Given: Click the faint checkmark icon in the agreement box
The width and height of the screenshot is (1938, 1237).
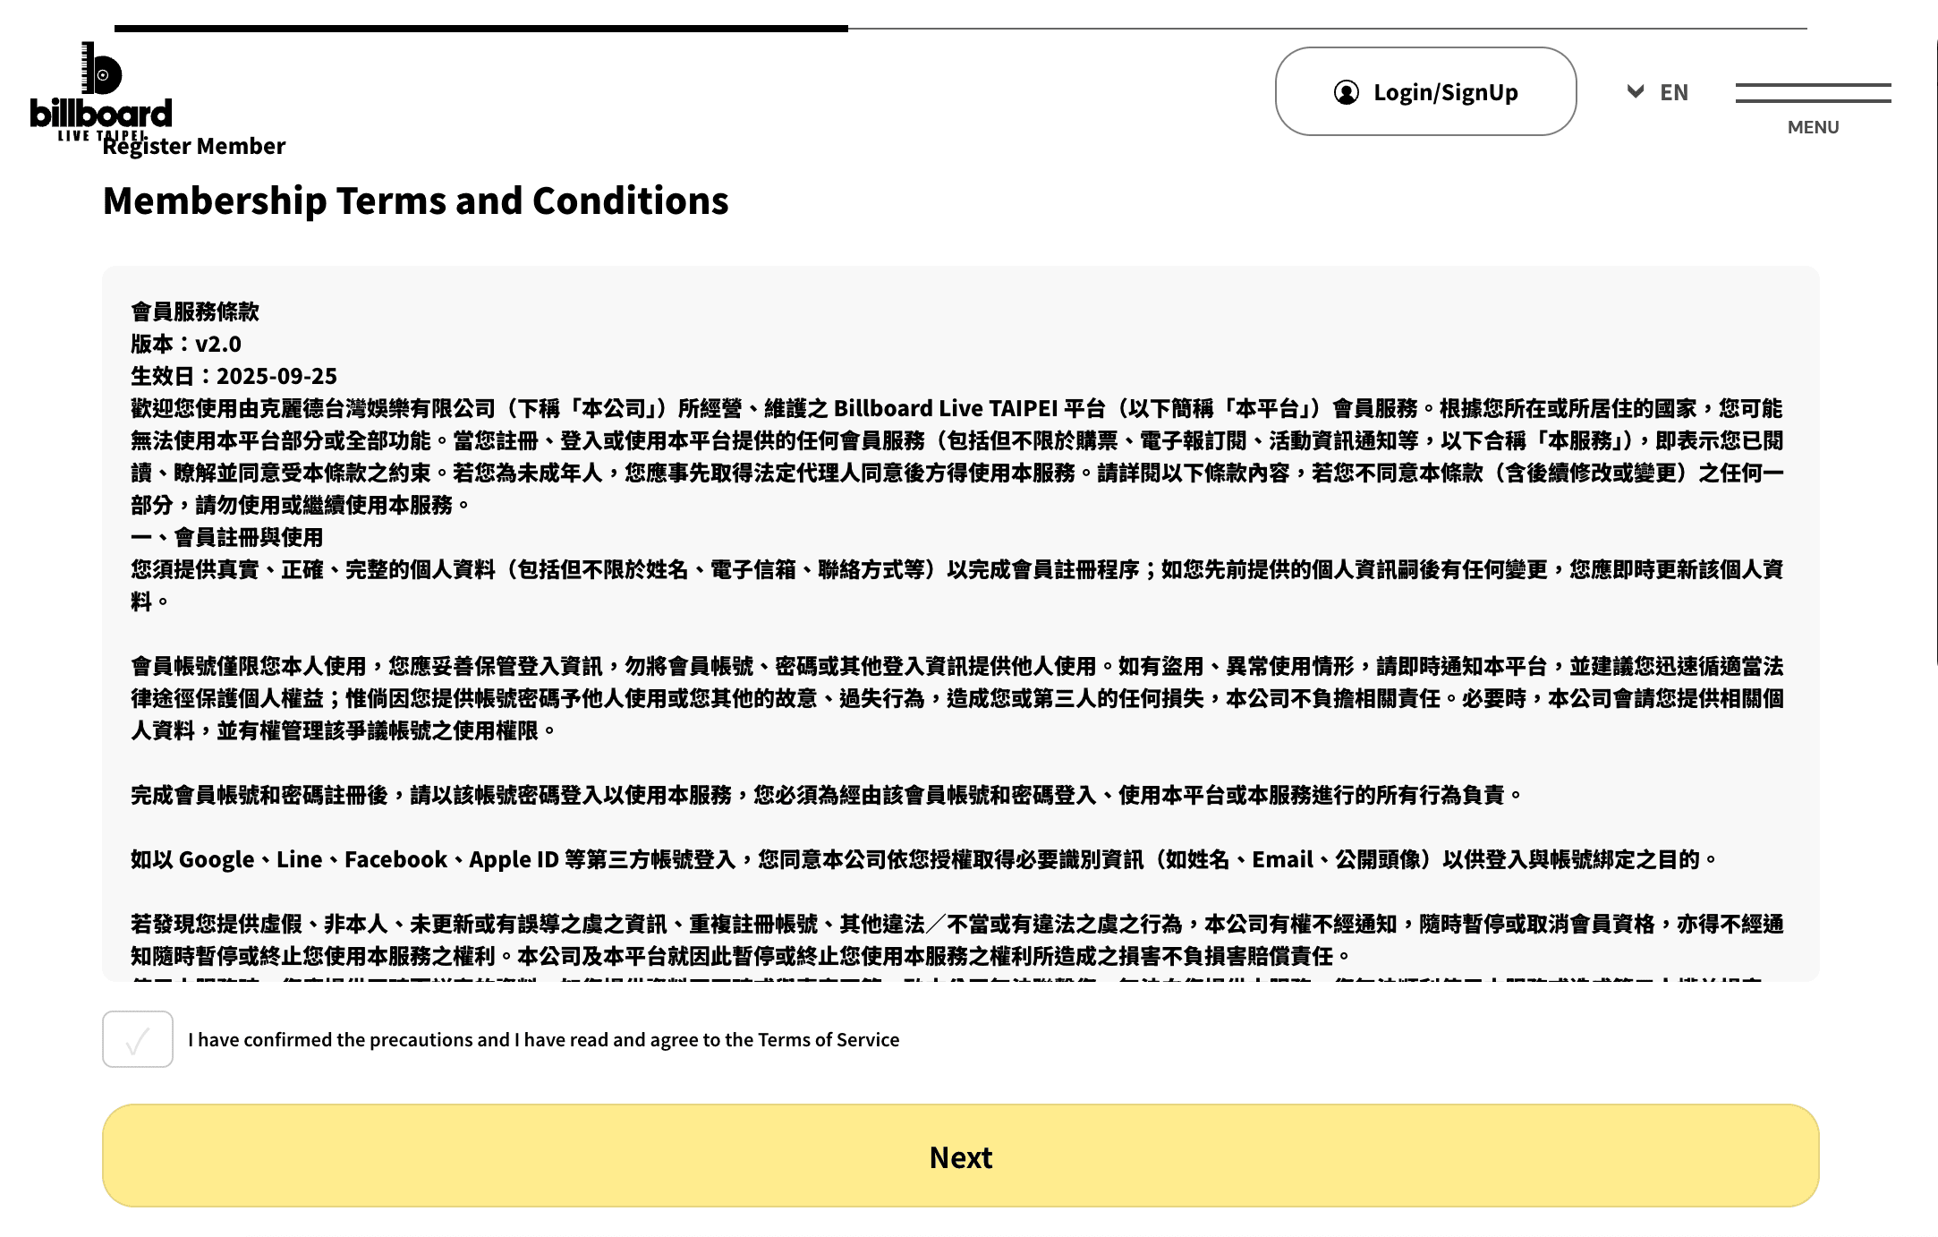Looking at the screenshot, I should 137,1042.
